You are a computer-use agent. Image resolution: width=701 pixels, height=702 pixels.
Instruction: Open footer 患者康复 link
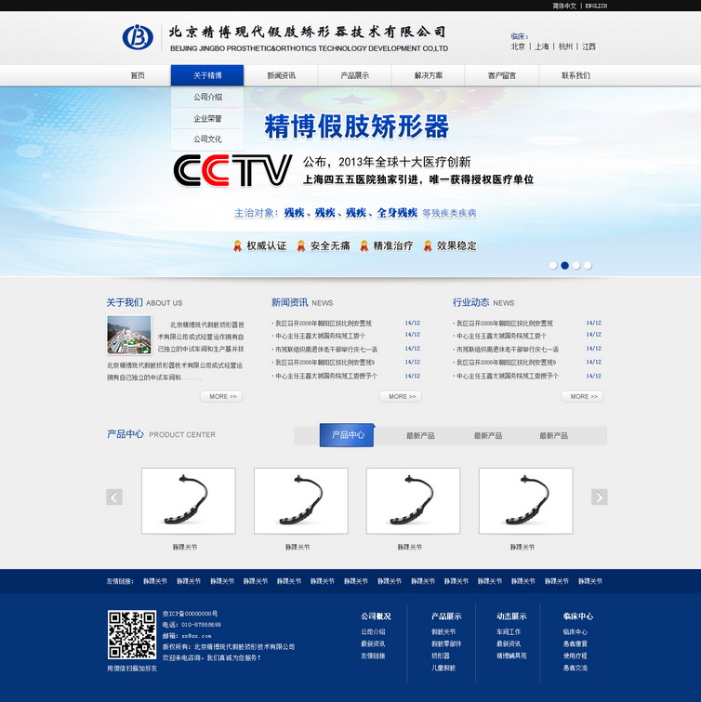575,643
